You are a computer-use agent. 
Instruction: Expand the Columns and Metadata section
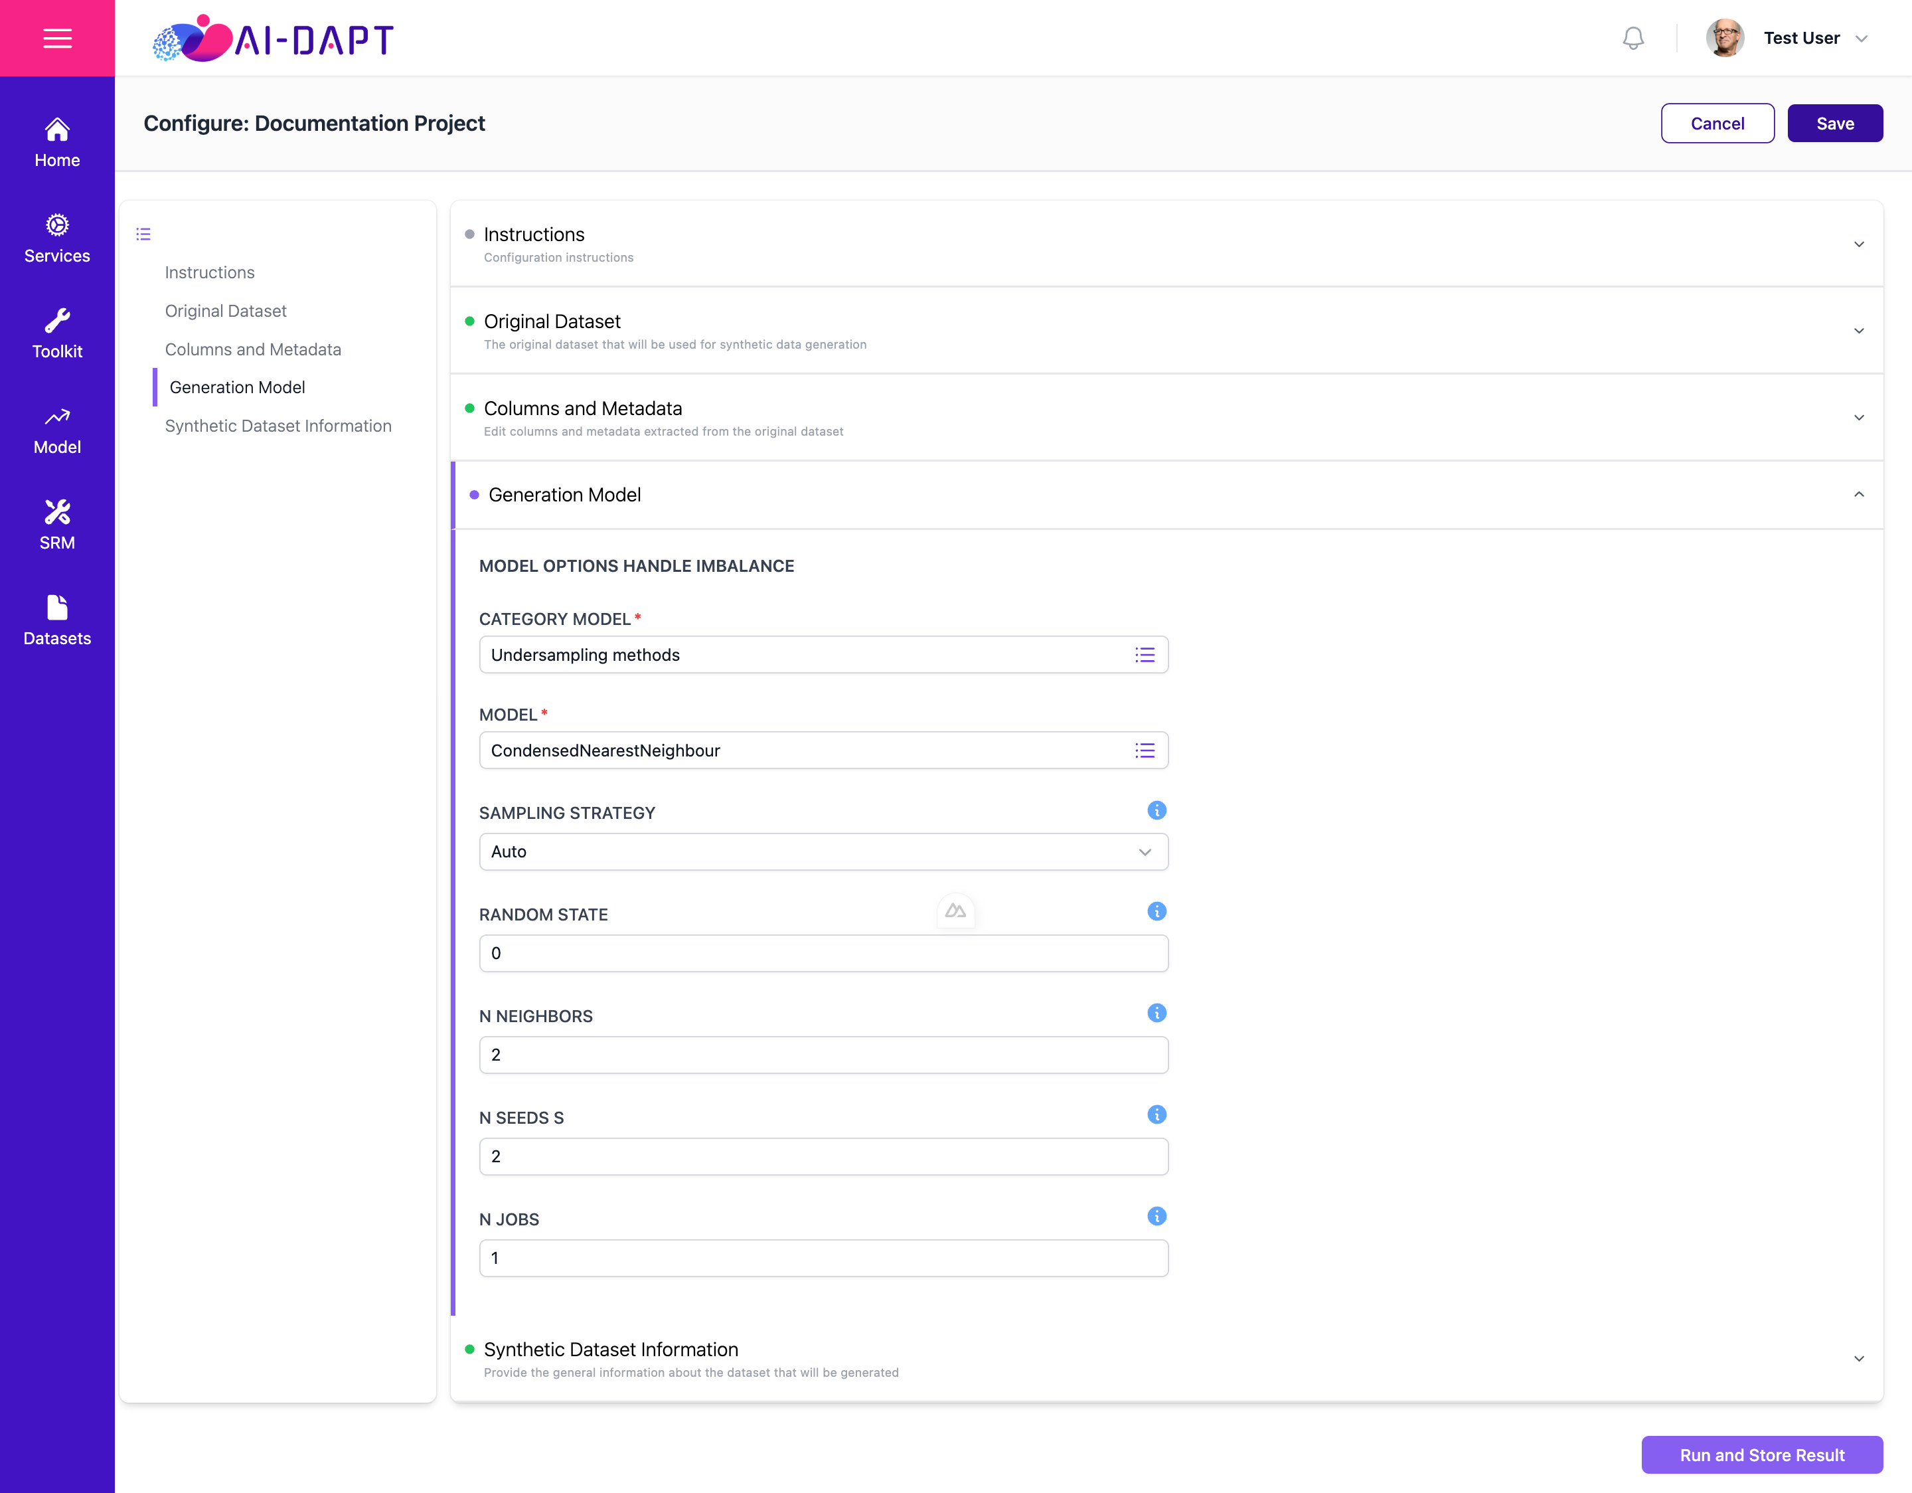(1859, 418)
